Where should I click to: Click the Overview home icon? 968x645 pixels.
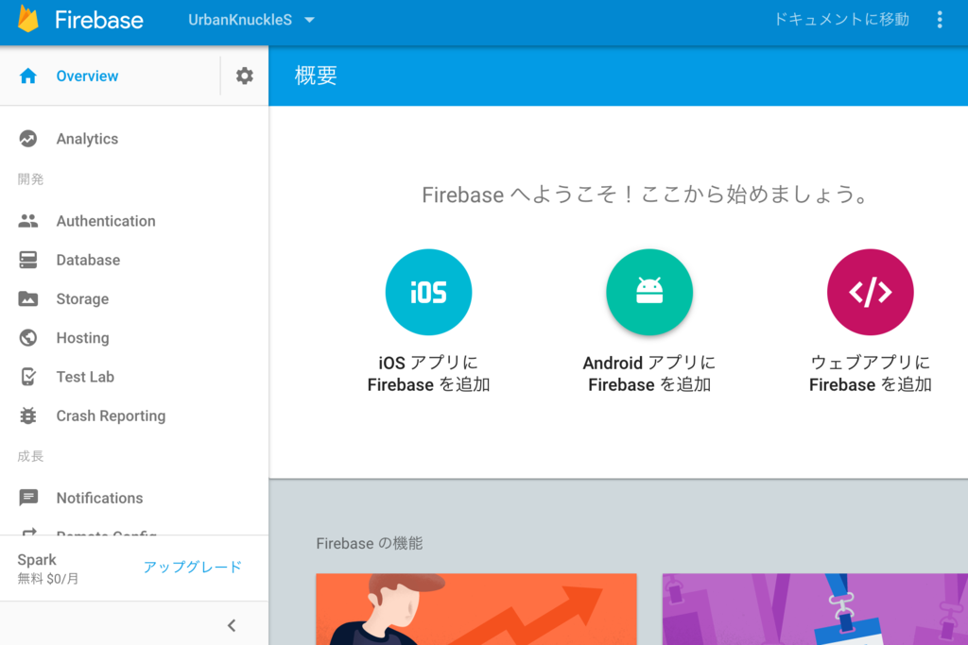[27, 76]
